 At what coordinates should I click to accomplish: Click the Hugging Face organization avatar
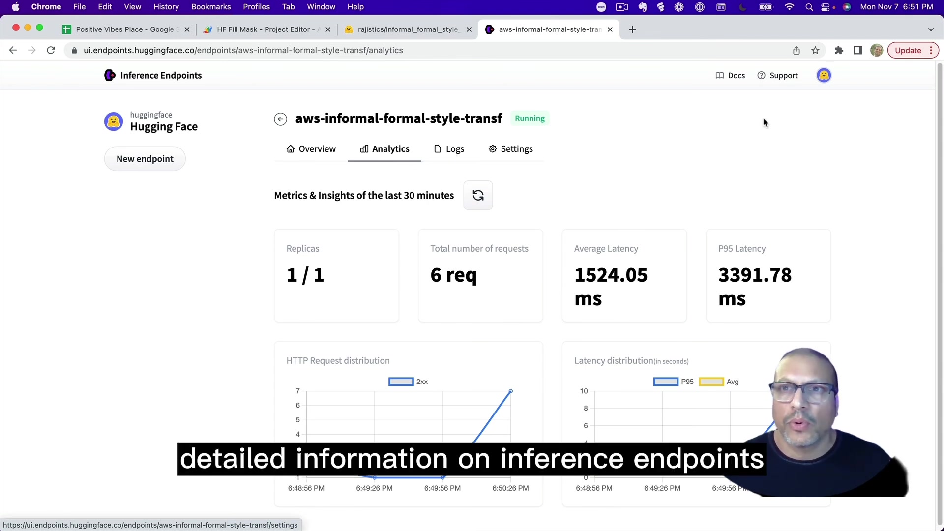114,121
